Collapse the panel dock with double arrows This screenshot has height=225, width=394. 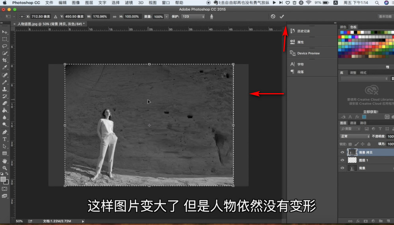coord(335,23)
